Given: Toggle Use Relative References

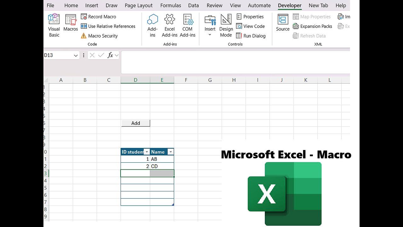Looking at the screenshot, I should pyautogui.click(x=108, y=26).
